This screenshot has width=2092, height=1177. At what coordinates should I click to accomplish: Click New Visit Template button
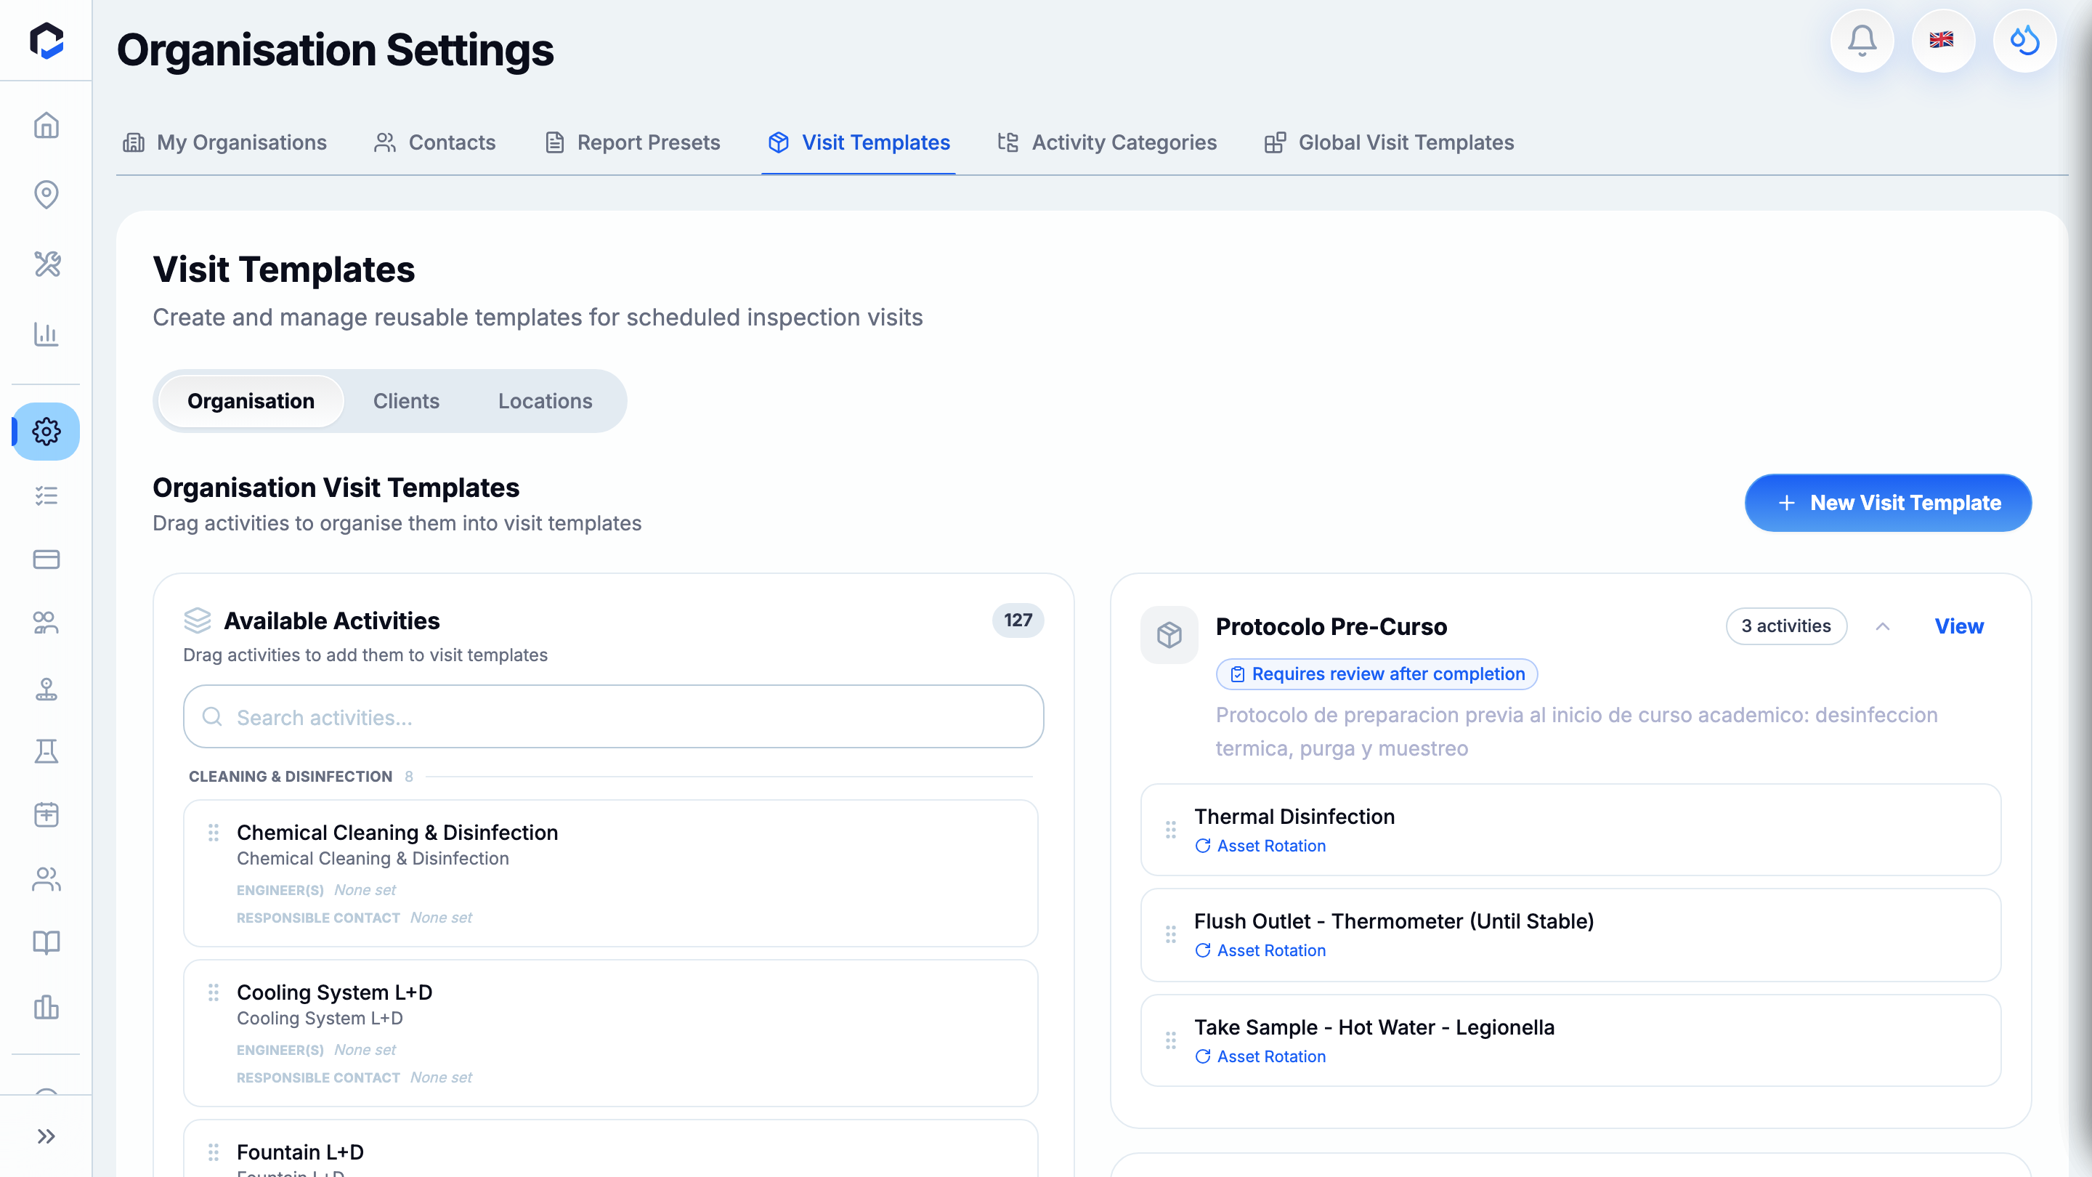pos(1887,503)
